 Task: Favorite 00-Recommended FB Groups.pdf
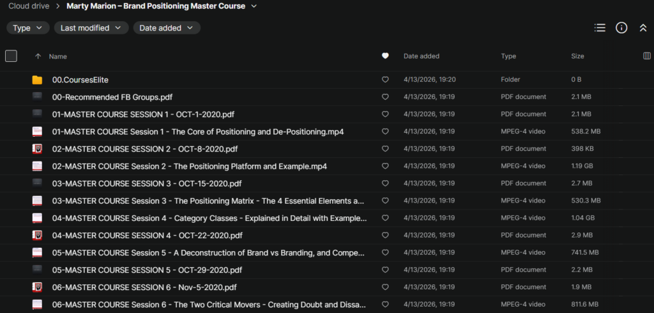point(385,97)
